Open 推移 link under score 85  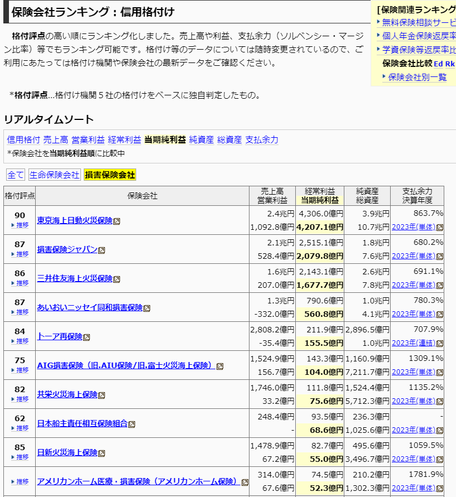click(20, 457)
